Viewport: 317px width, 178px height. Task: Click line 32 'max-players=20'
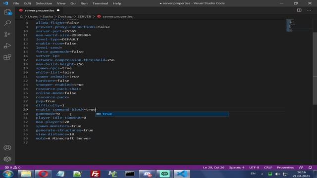pos(53,122)
